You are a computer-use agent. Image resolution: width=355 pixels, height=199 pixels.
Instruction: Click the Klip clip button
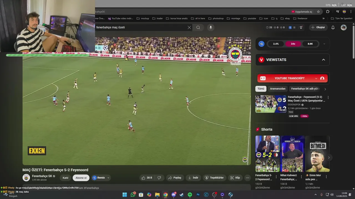[235, 178]
